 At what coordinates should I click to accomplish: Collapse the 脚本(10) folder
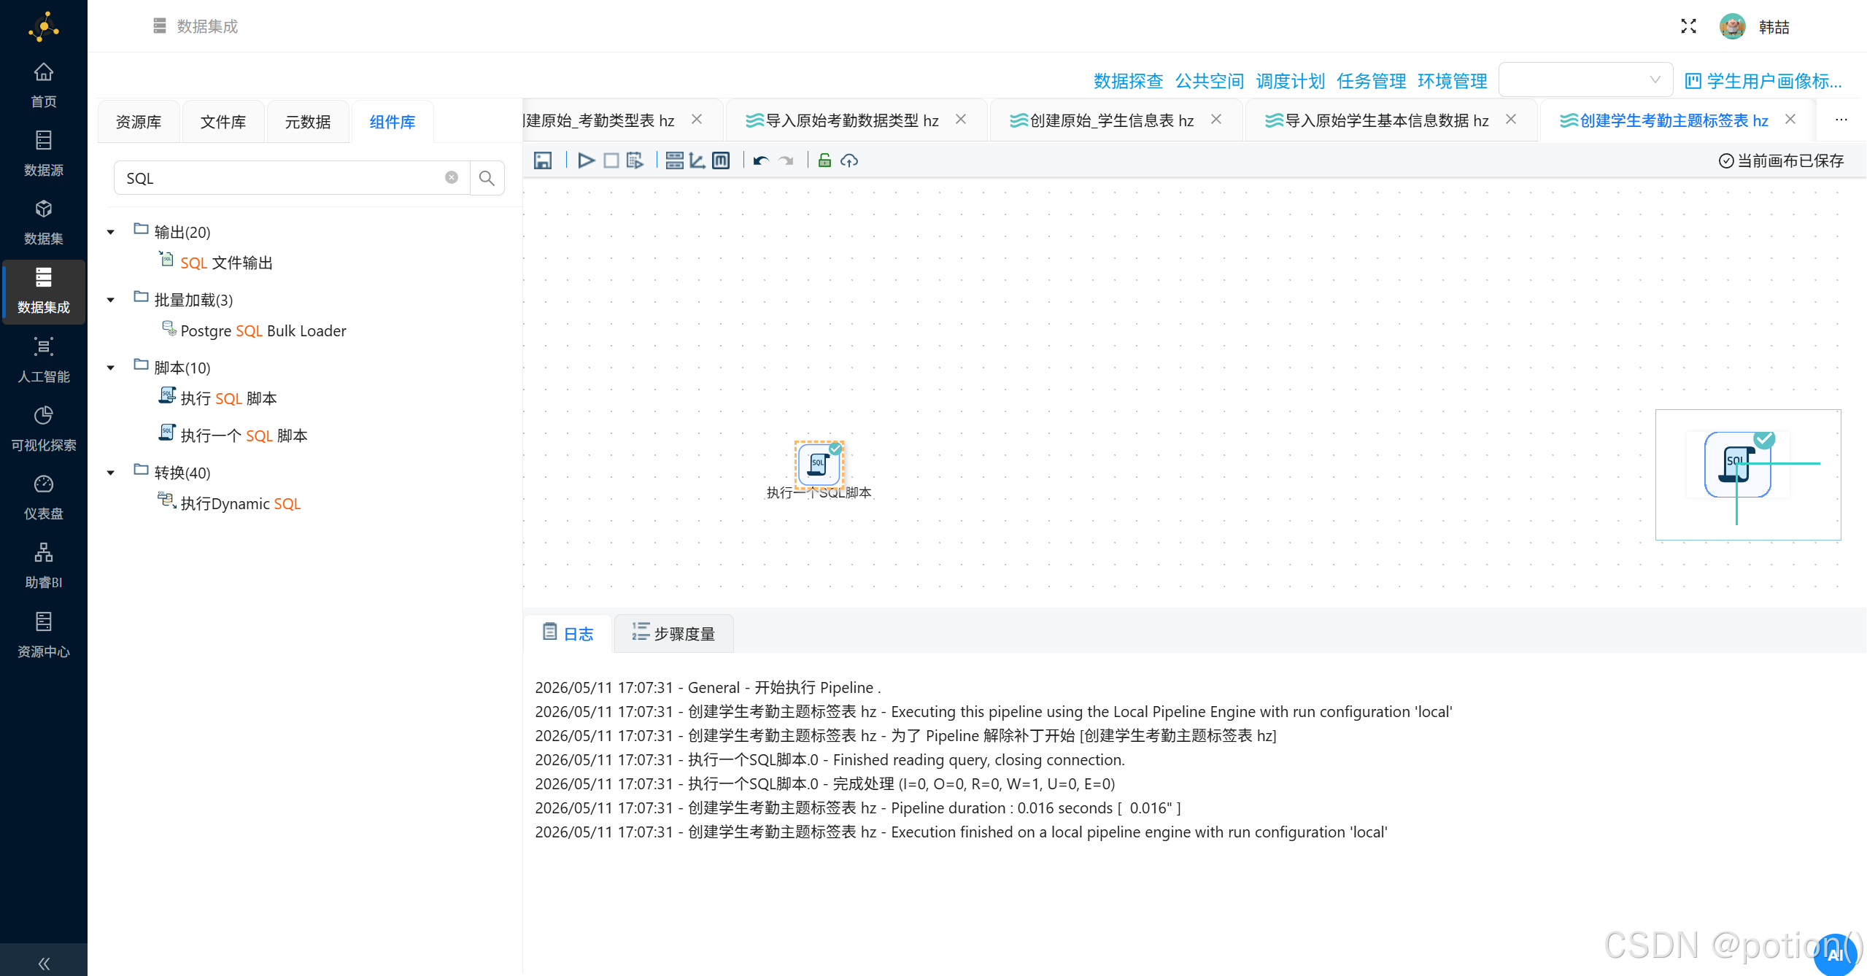(111, 368)
